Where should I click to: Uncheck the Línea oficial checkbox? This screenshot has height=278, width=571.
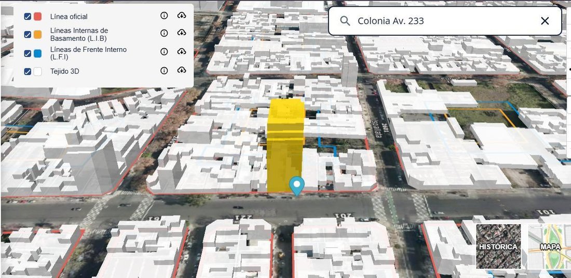28,17
